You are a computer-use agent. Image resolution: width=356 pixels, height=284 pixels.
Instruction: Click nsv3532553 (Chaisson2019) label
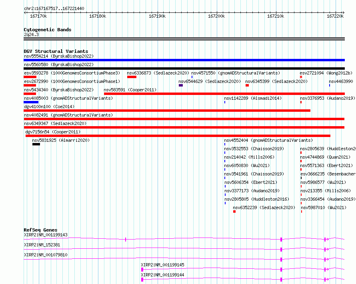click(x=254, y=149)
